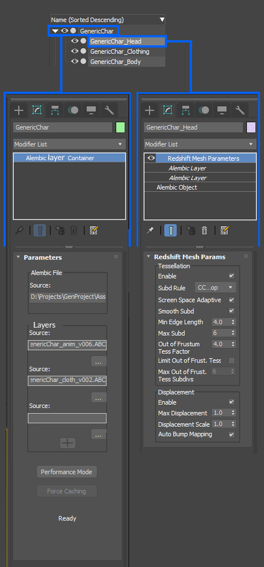Open Modify tab in GenericChar_Head panel
The image size is (264, 567).
pyautogui.click(x=167, y=110)
